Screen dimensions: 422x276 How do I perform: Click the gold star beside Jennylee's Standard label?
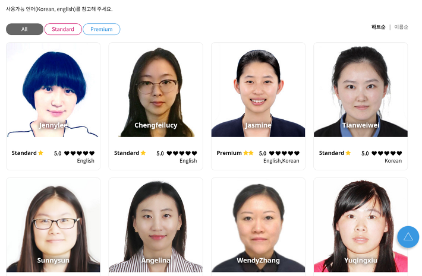click(40, 153)
